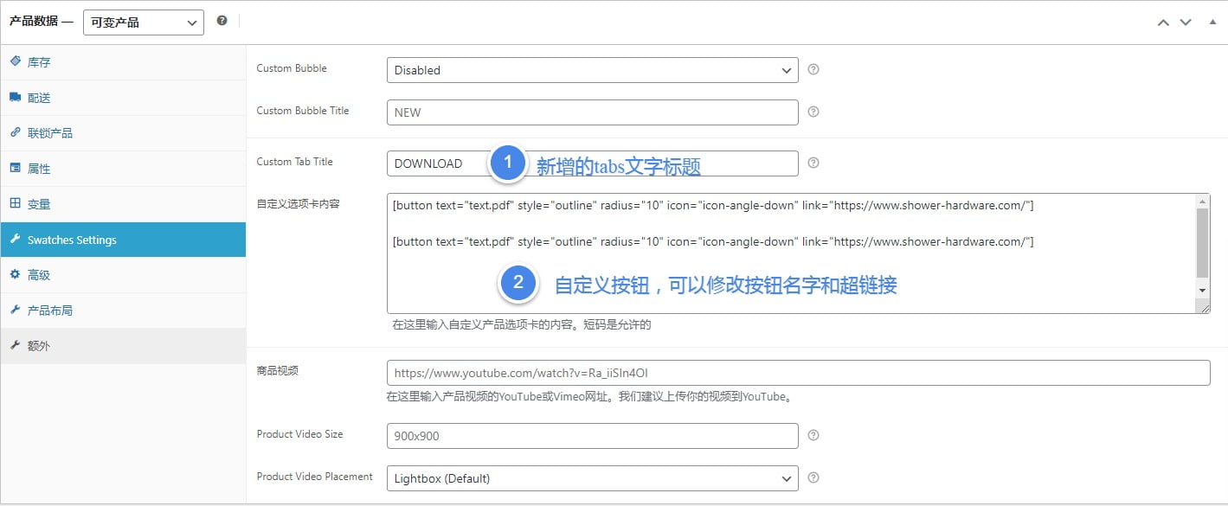This screenshot has height=506, width=1228.
Task: Open the Product Video Placement dropdown
Action: click(x=592, y=477)
